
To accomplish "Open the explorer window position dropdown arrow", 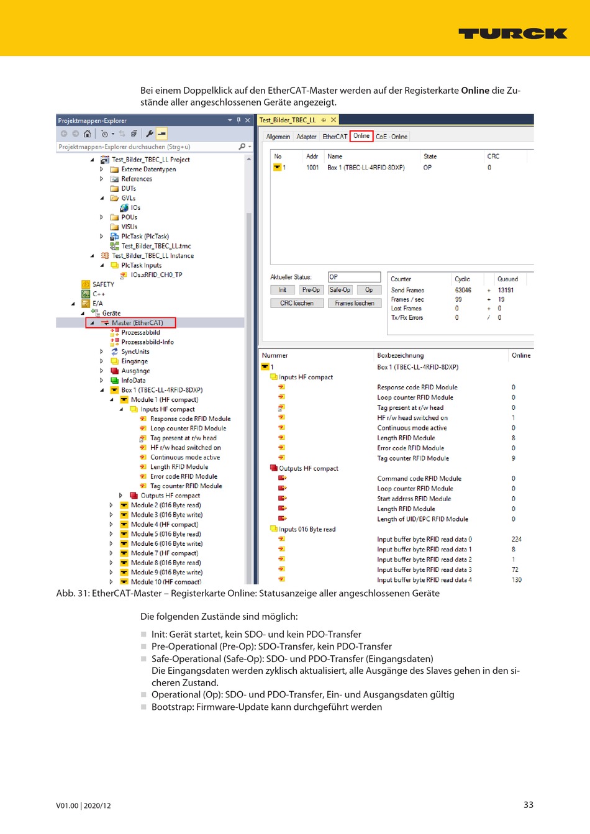I will point(230,120).
